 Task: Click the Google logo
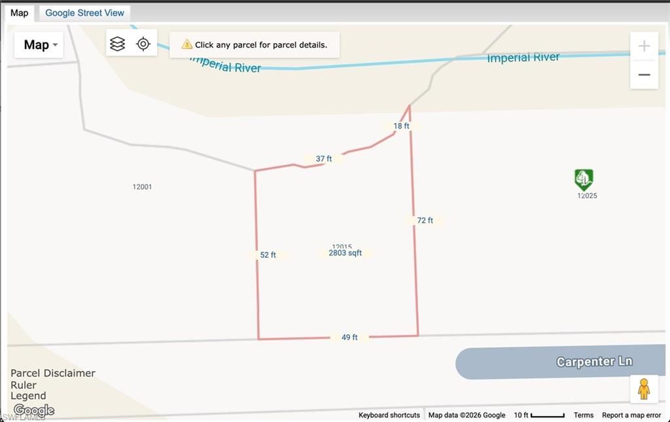click(34, 410)
